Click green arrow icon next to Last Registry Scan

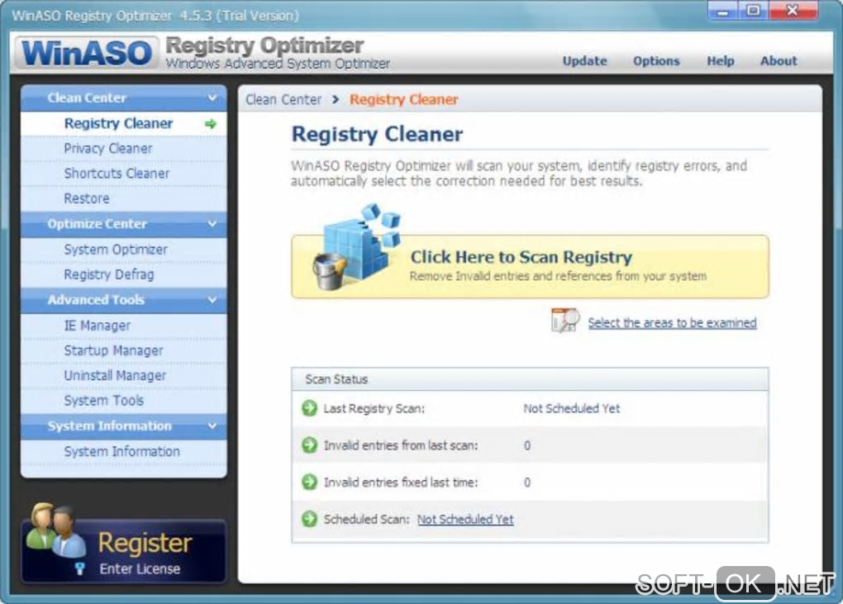click(x=309, y=408)
